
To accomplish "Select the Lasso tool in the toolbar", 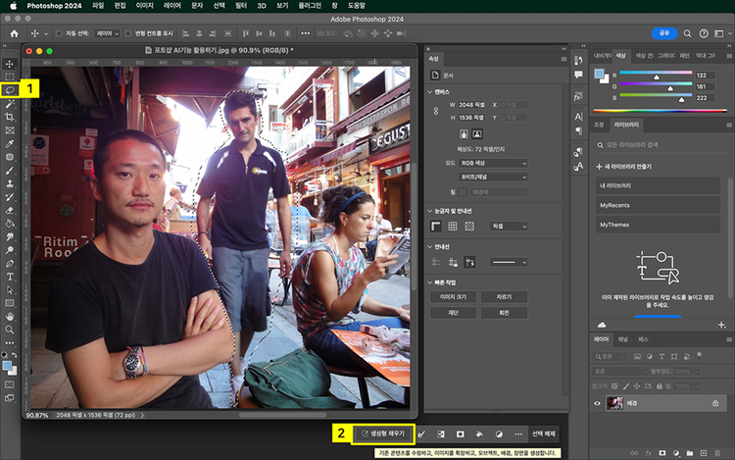I will click(10, 89).
